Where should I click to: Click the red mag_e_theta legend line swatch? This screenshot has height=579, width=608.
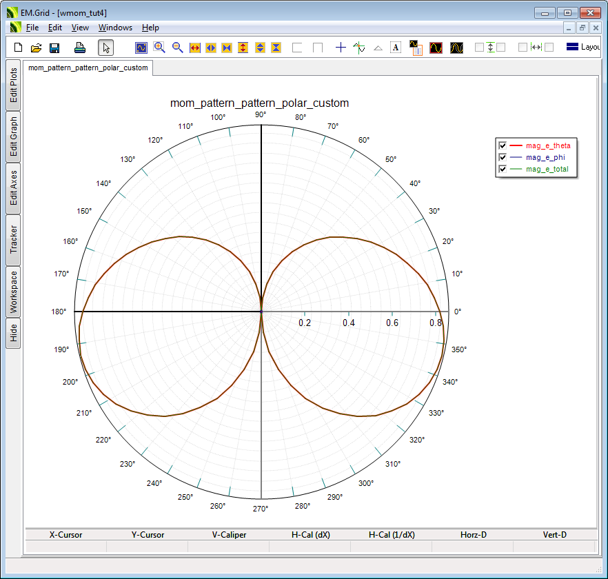point(516,145)
